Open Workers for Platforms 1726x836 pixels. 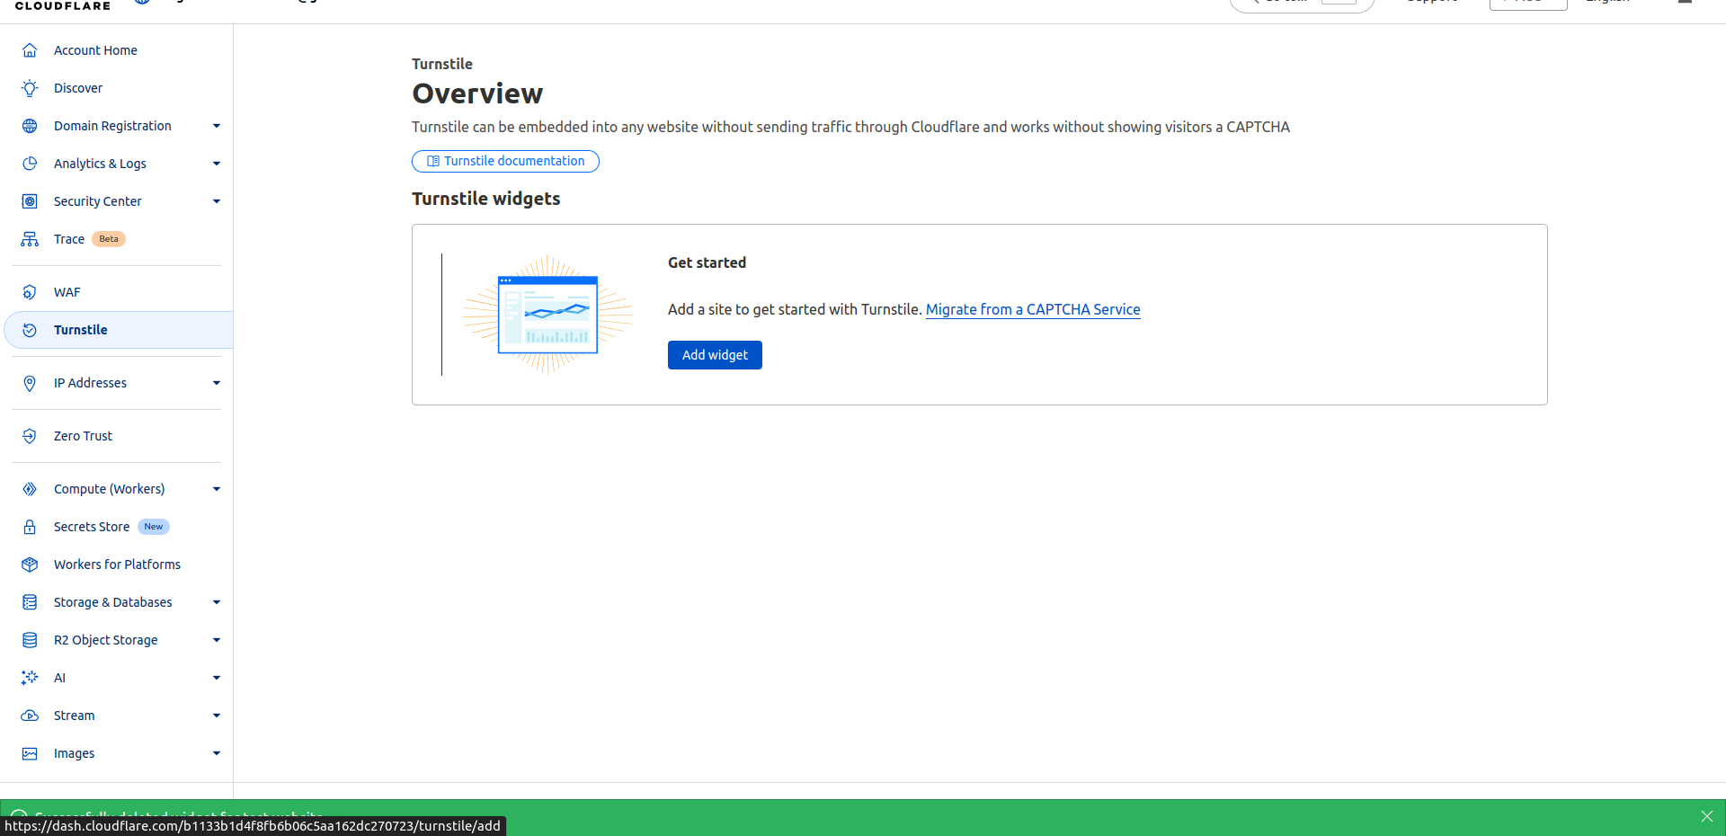(117, 565)
